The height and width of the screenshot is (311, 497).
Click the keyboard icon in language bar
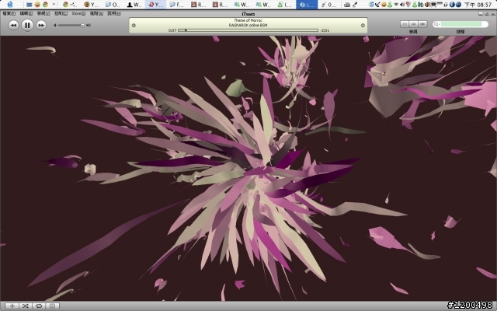[x=347, y=5]
